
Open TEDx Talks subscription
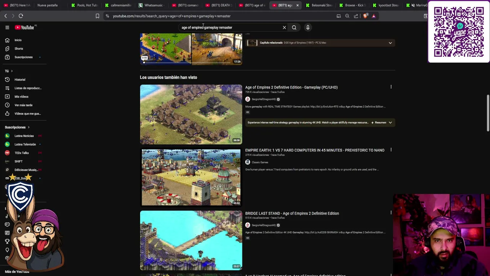coord(21,153)
